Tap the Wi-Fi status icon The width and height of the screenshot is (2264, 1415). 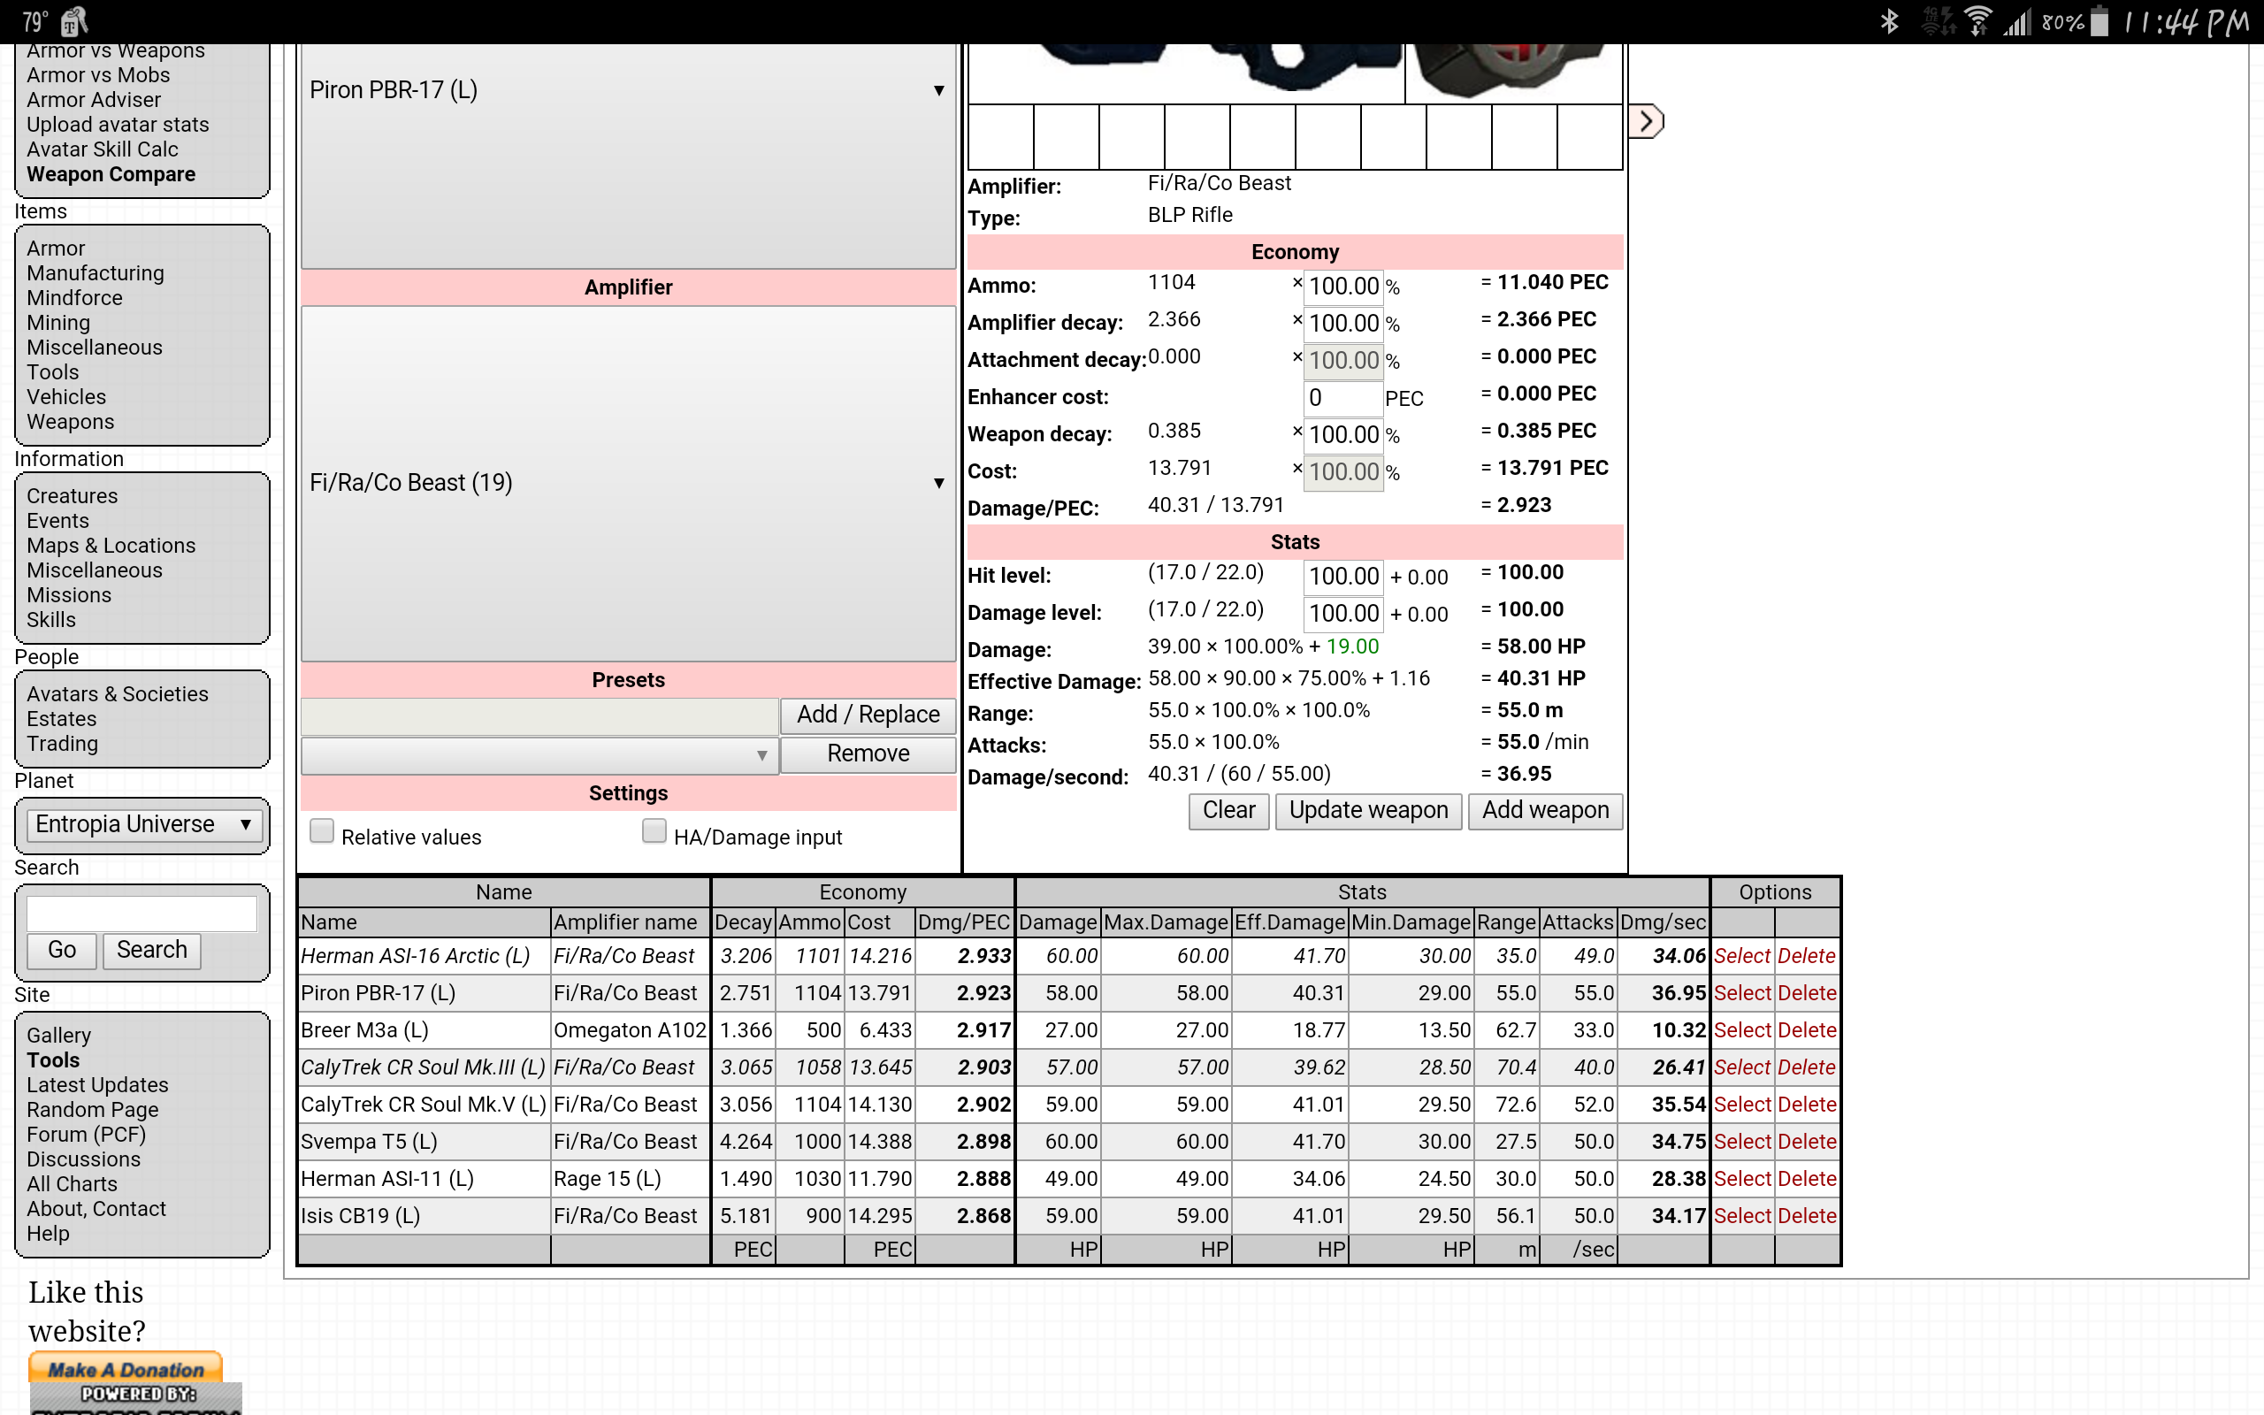(1977, 21)
